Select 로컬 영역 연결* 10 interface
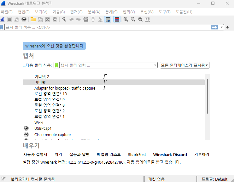Screen dimensions: 234x182 [114, 94]
